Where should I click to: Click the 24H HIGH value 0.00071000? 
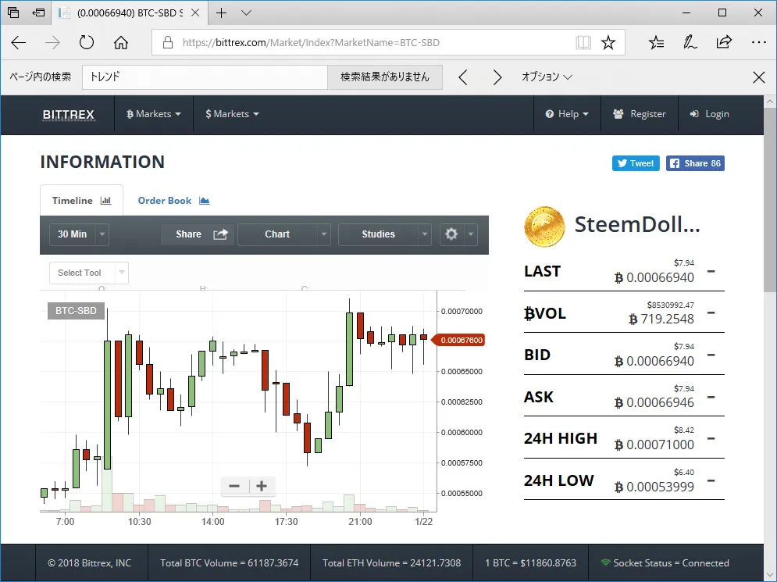click(x=654, y=445)
